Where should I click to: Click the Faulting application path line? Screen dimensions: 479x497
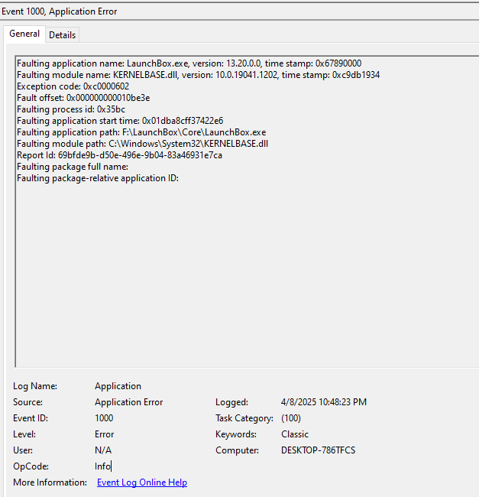coord(141,132)
